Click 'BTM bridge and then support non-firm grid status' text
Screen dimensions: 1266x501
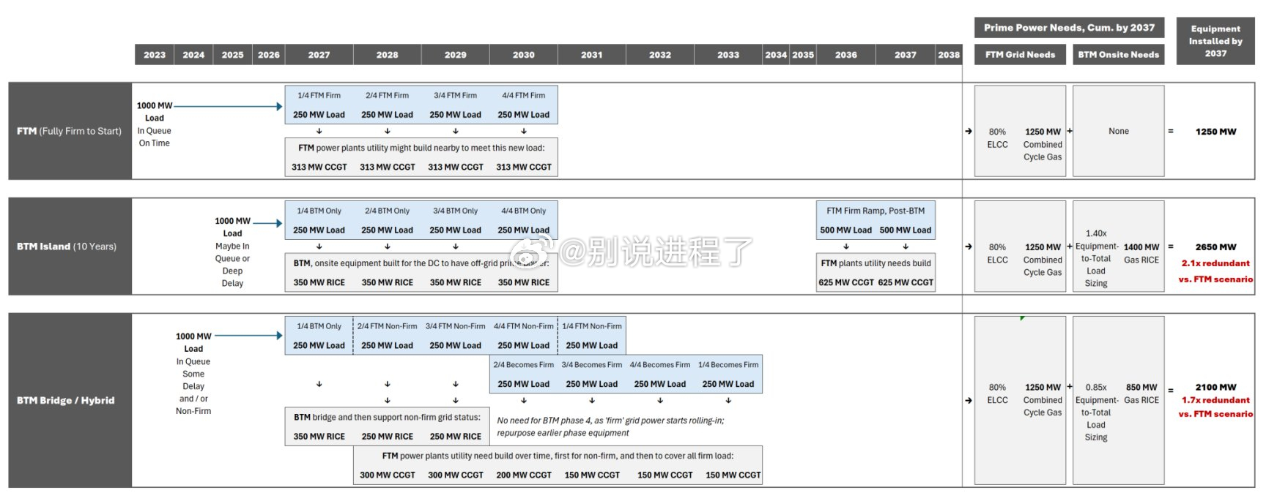click(x=387, y=418)
